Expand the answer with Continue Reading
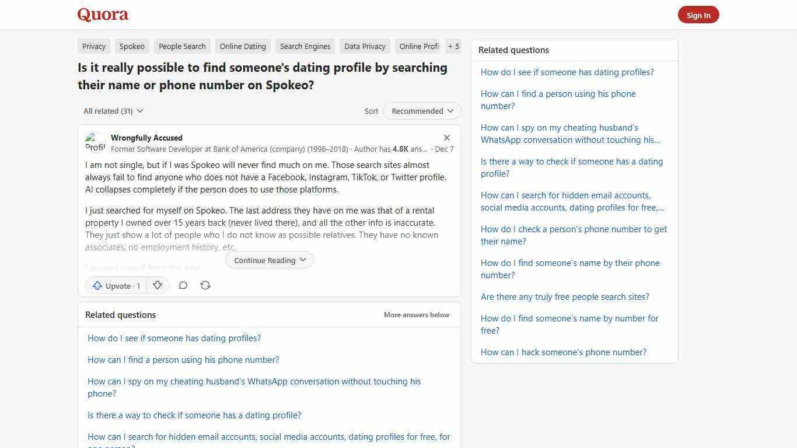 click(269, 260)
